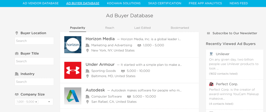Click Unilever description paragraph

[x=234, y=64]
